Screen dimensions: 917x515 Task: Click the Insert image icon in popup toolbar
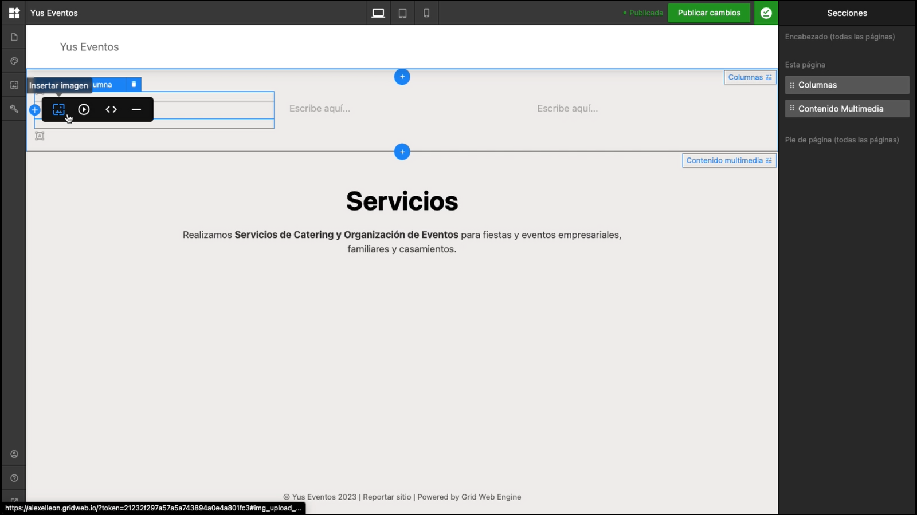pos(58,109)
